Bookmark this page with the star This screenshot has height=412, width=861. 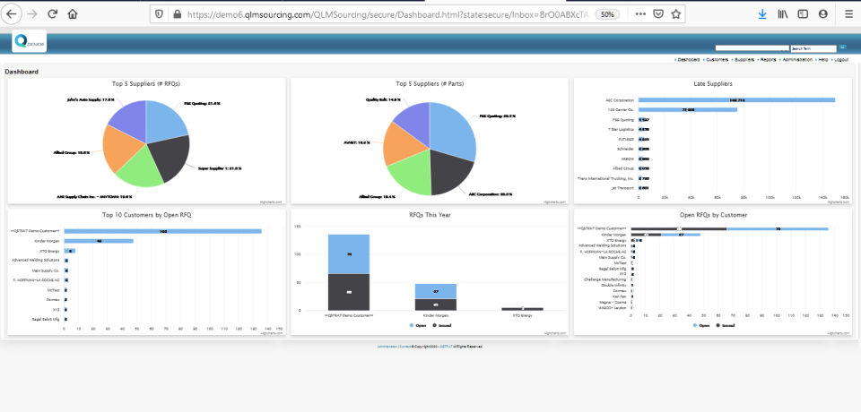676,14
